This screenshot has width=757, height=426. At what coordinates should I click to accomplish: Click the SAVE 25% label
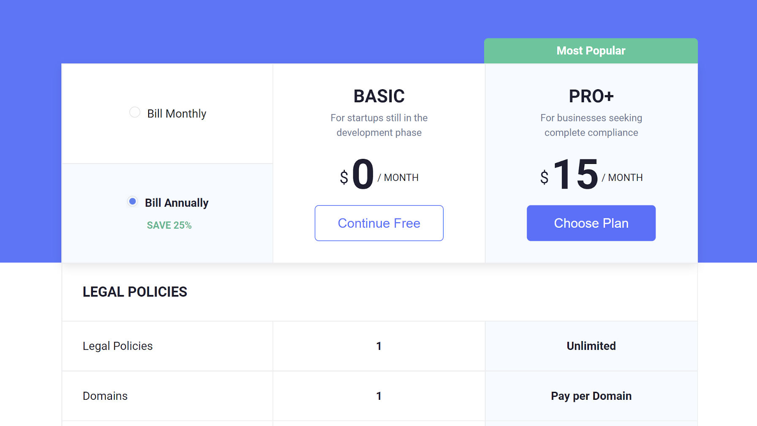(169, 225)
